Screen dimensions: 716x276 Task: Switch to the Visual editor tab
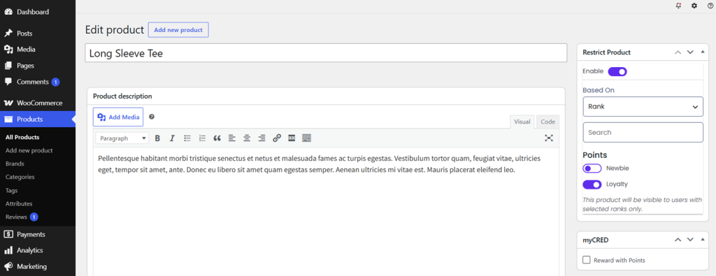tap(522, 122)
